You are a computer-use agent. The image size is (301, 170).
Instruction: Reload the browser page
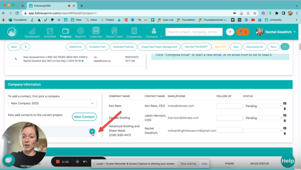coord(17,13)
